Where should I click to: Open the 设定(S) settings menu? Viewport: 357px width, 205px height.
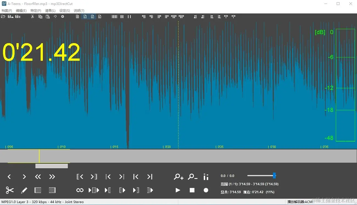point(65,11)
